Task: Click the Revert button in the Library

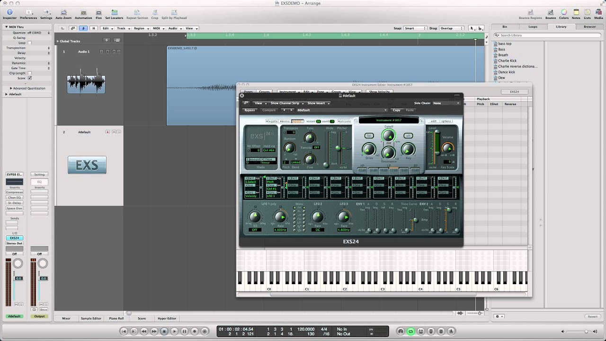Action: pyautogui.click(x=593, y=316)
